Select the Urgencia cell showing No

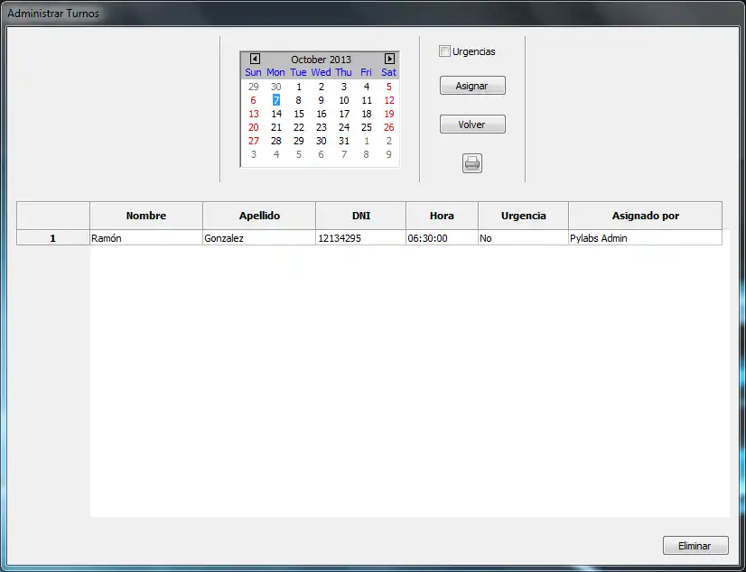click(x=523, y=238)
